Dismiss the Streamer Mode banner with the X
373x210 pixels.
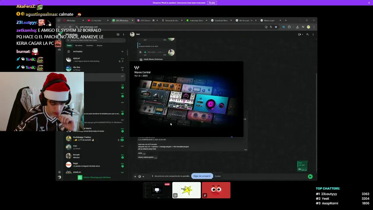click(x=369, y=3)
